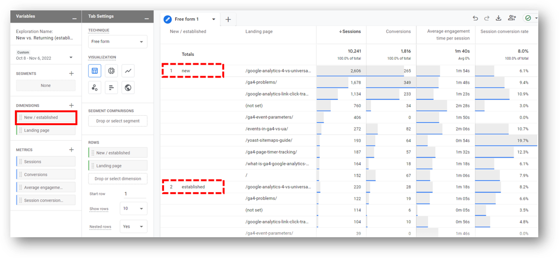Open the date range dropdown
This screenshot has width=559, height=258.
(71, 57)
